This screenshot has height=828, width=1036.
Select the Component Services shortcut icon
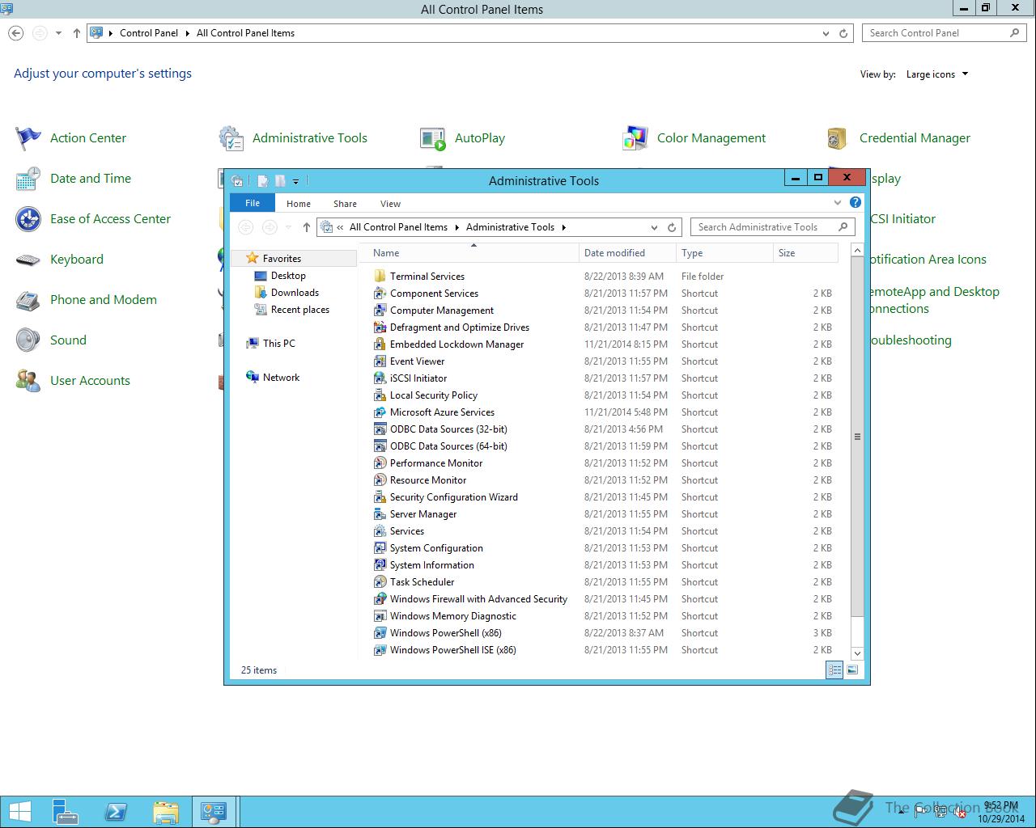[380, 294]
